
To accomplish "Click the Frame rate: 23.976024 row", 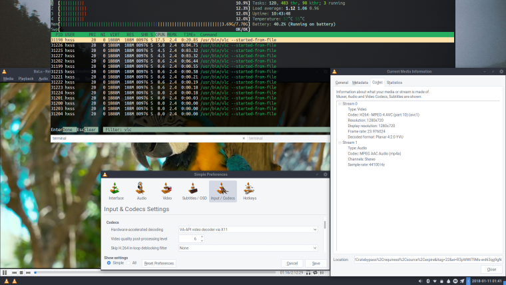I will pyautogui.click(x=366, y=131).
